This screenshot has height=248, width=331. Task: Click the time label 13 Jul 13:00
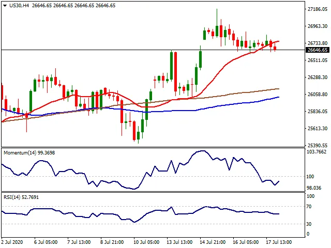coord(179,242)
